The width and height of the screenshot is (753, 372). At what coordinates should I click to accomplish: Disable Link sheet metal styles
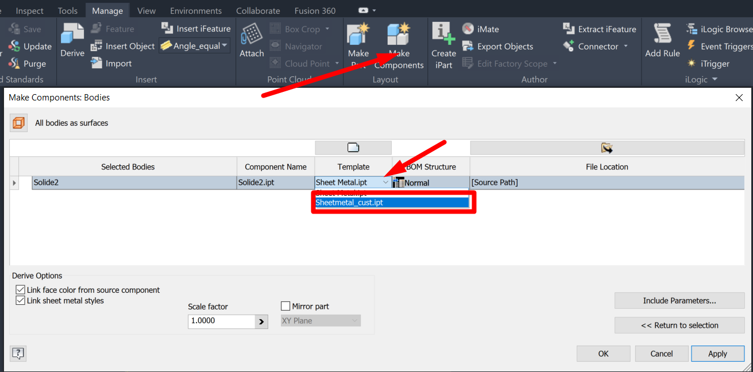pos(20,300)
